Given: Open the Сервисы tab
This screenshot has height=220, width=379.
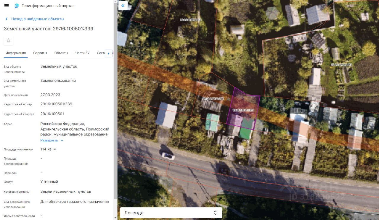Looking at the screenshot, I should tap(40, 53).
